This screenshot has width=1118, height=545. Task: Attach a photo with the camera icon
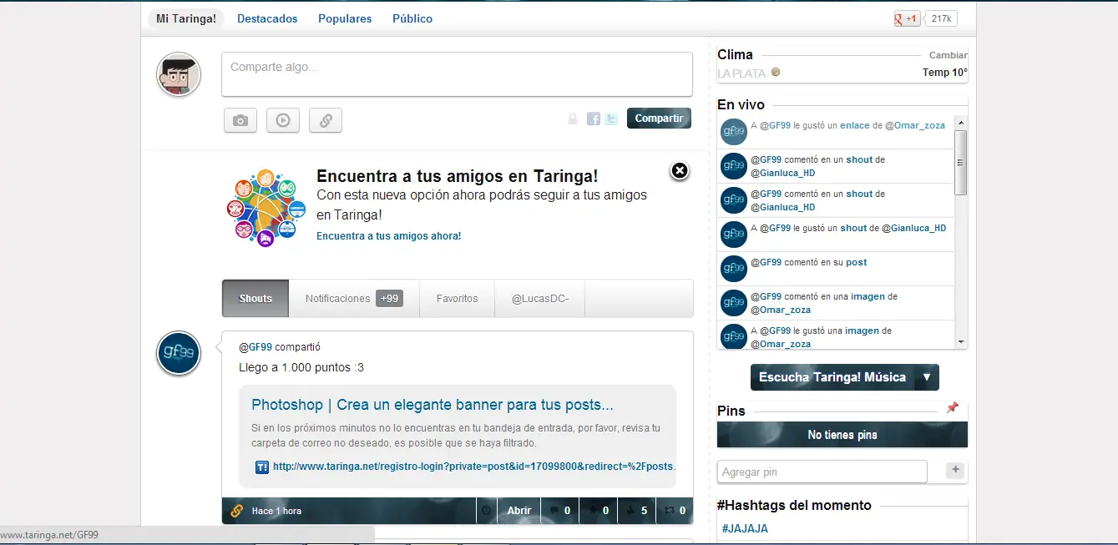pyautogui.click(x=240, y=120)
